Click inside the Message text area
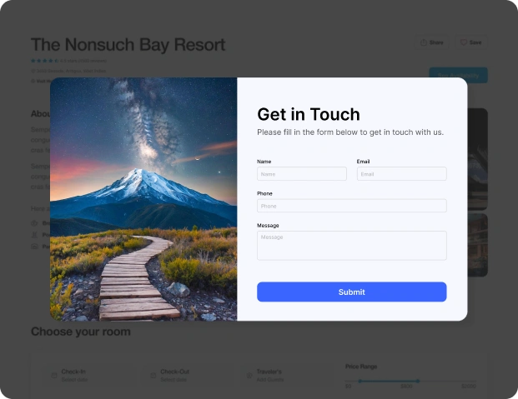518x399 pixels. pos(352,246)
